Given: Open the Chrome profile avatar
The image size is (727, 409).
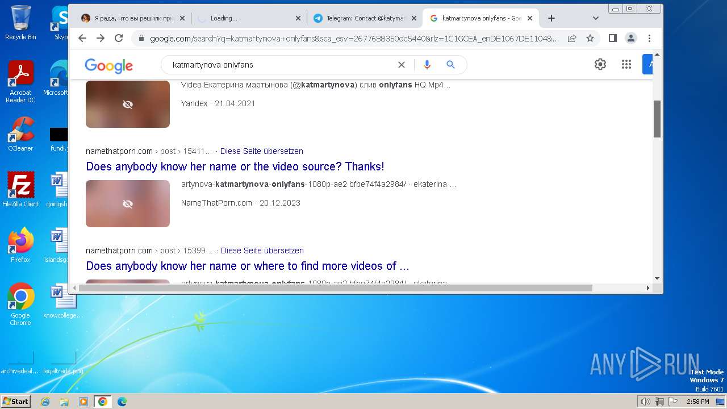Looking at the screenshot, I should coord(631,38).
